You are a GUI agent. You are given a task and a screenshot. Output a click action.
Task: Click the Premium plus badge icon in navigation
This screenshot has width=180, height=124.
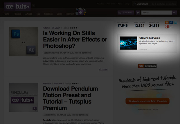point(81,12)
